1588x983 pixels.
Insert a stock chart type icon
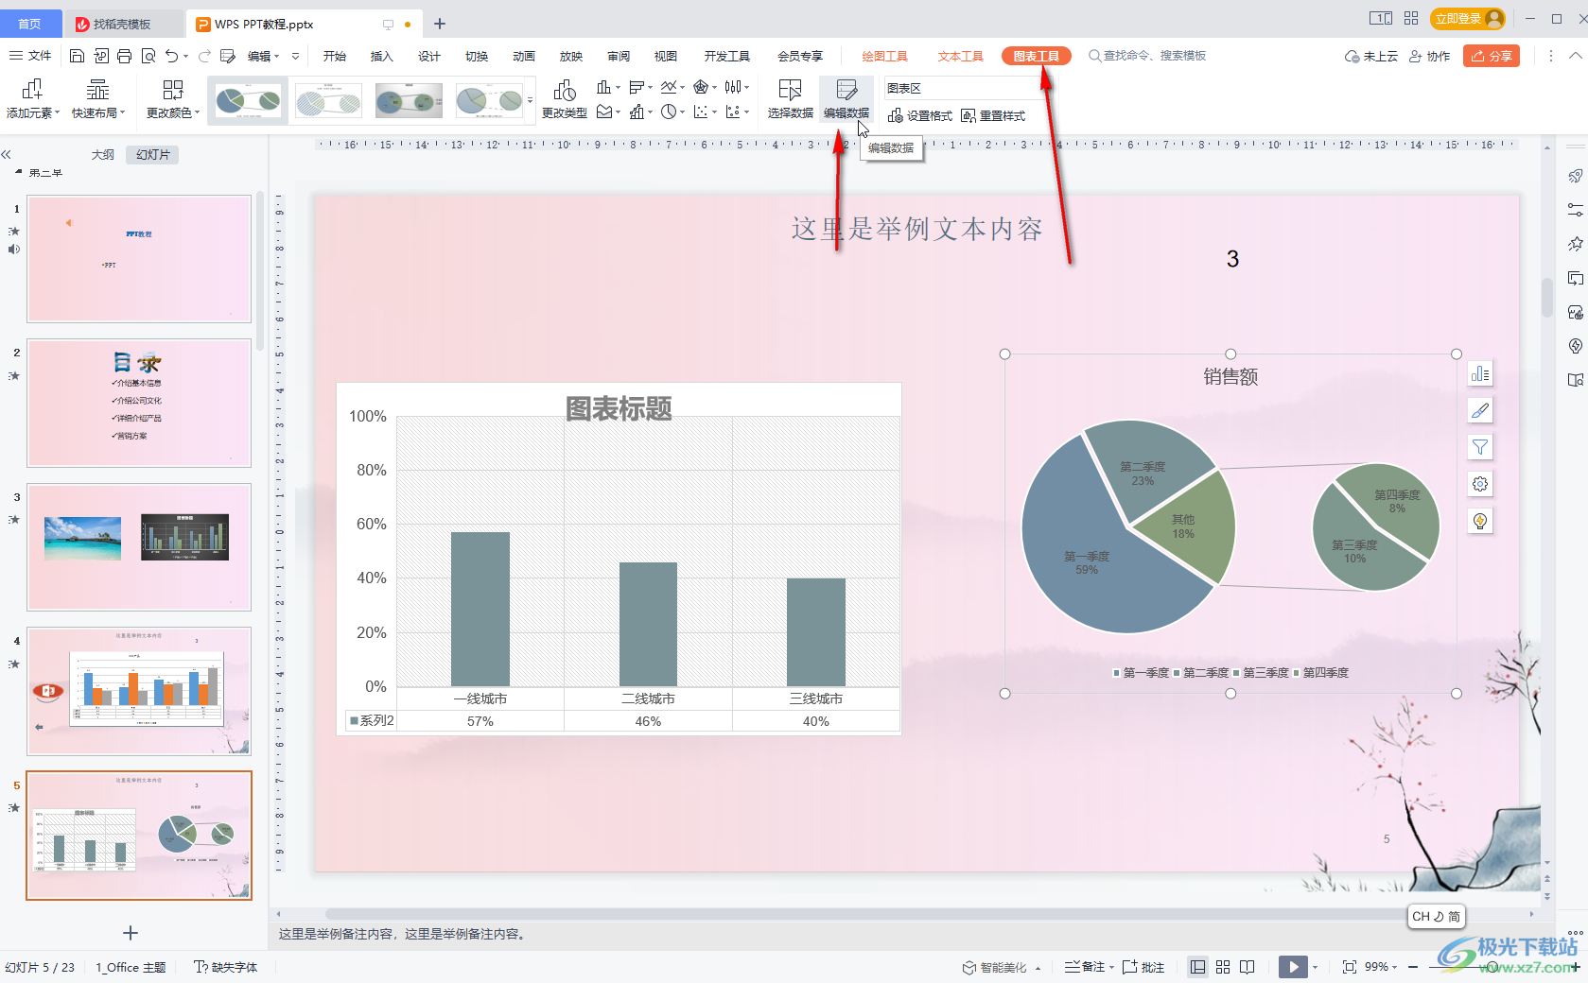click(733, 87)
